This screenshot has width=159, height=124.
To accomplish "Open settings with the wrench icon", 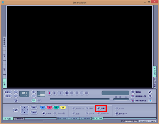I will [x=150, y=92].
